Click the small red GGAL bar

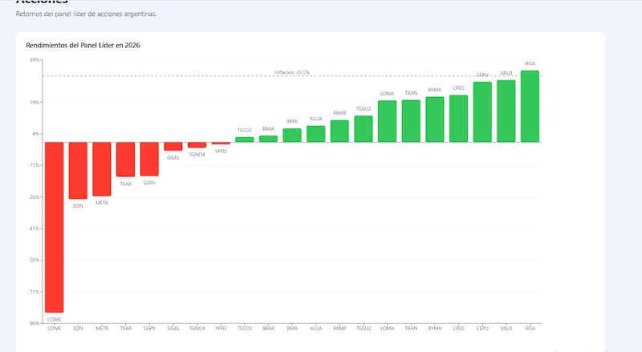(173, 146)
